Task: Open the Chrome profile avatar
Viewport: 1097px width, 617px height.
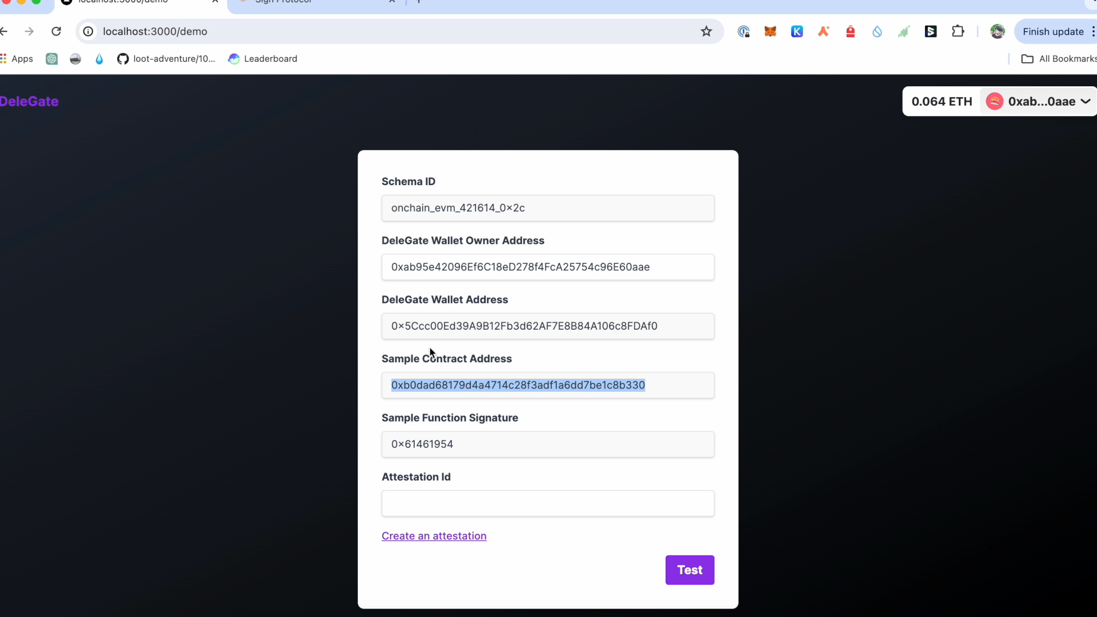Action: 998,31
